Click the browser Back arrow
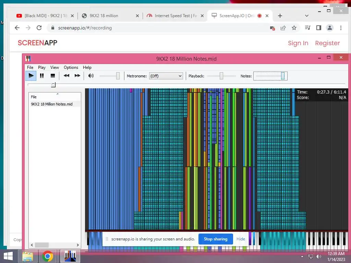Viewport: 351px width, 263px height. [17, 28]
